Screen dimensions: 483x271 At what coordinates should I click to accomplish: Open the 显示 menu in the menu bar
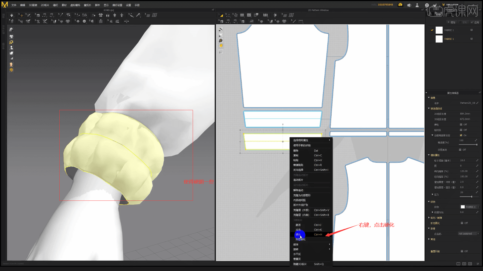[x=106, y=5]
